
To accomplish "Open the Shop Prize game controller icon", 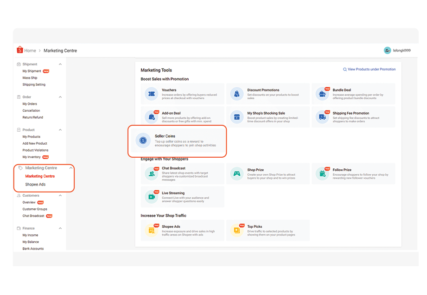I will point(237,173).
